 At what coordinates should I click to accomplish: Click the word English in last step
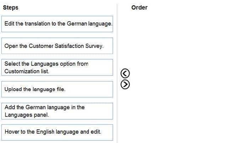(45, 132)
